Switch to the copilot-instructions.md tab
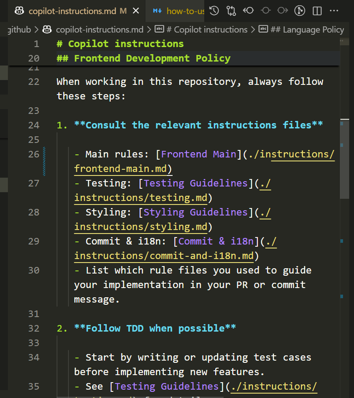Screen dimensions: 354x398 tap(72, 11)
